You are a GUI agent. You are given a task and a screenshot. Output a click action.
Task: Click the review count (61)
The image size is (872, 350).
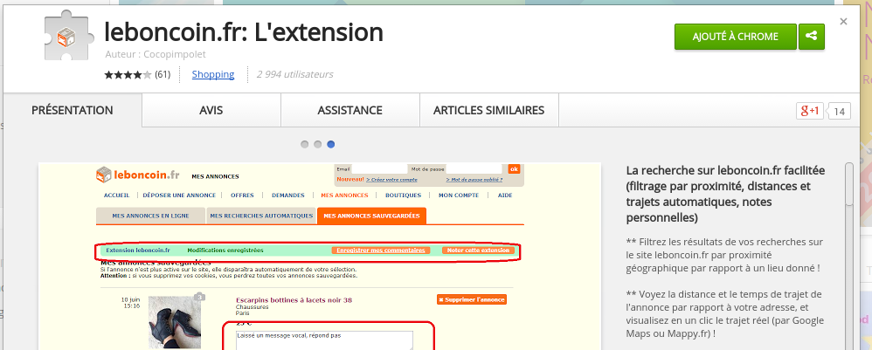[x=163, y=74]
